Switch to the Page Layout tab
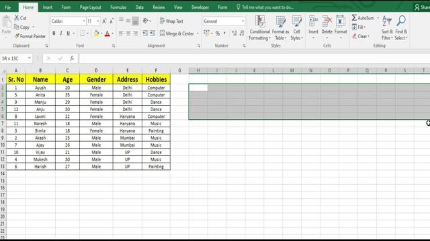 pyautogui.click(x=91, y=7)
